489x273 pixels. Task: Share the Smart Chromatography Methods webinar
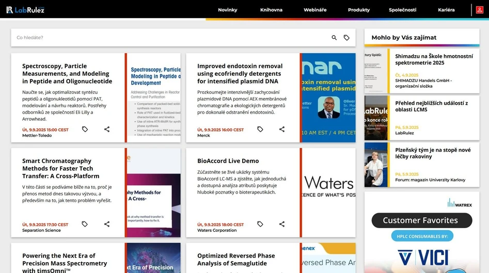coord(107,224)
